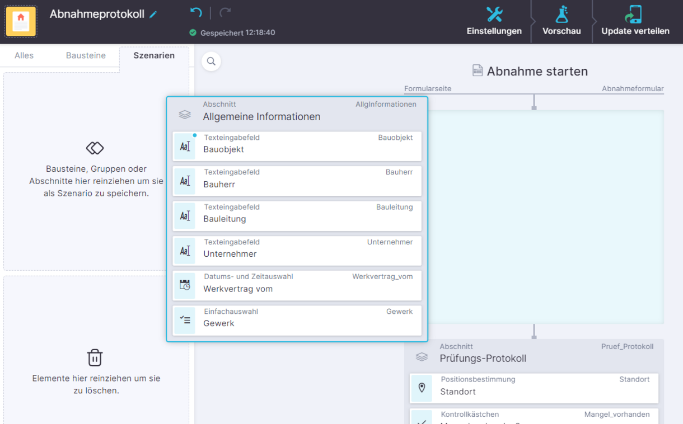Select the Unternehmer field row
The width and height of the screenshot is (683, 424).
click(297, 251)
